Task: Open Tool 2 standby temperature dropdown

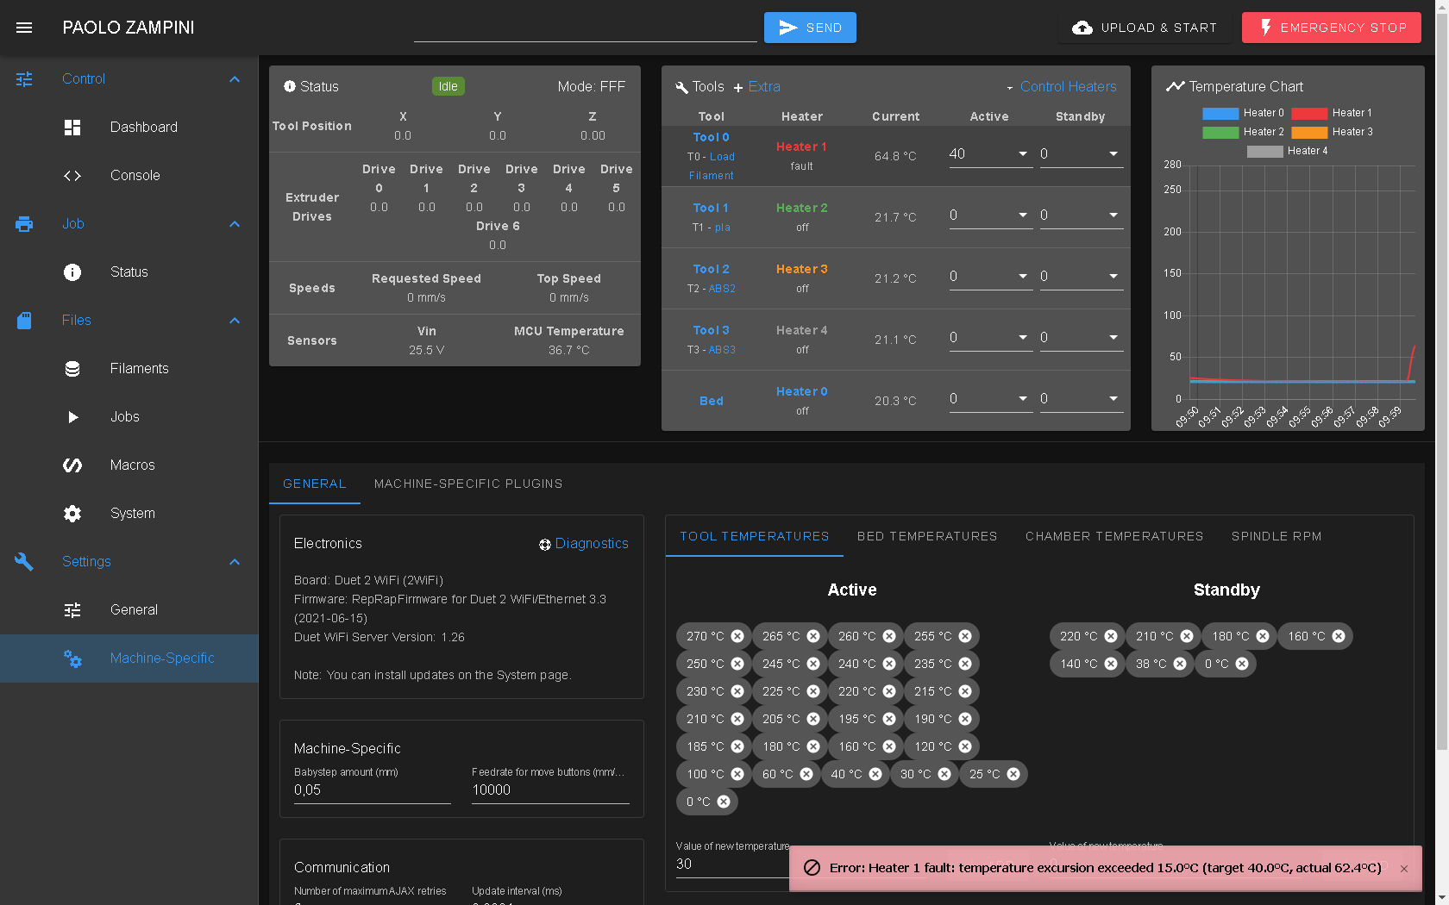Action: click(x=1113, y=277)
